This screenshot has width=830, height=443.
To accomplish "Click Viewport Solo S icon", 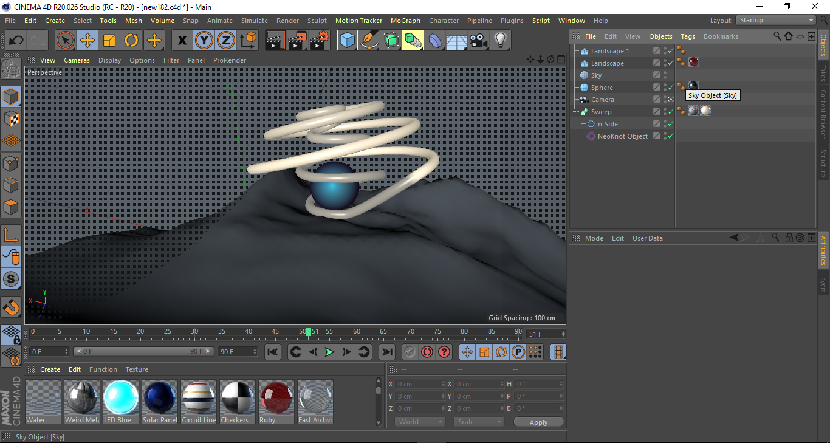I will [11, 279].
